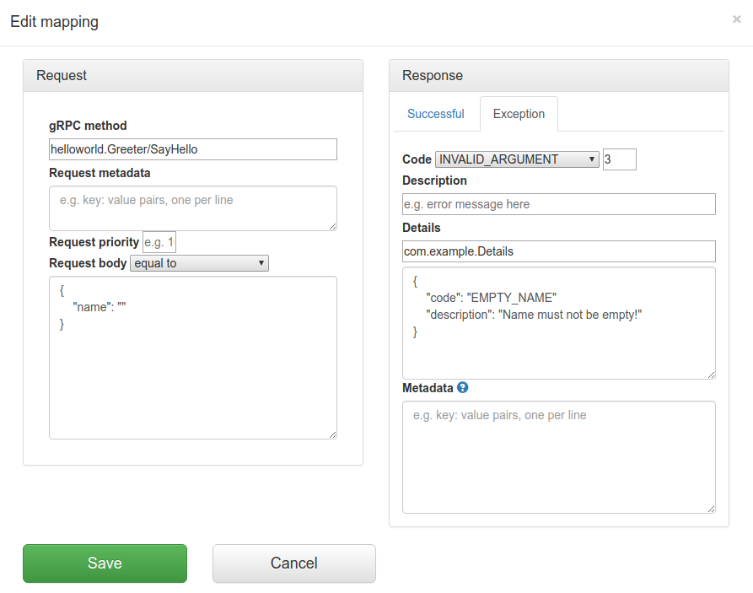Image resolution: width=753 pixels, height=593 pixels.
Task: Cancel editing the mapping
Action: tap(293, 563)
